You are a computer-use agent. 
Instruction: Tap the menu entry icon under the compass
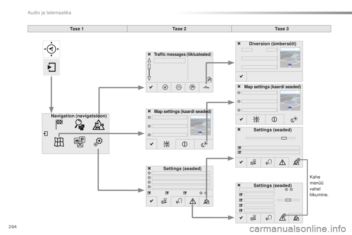[51, 67]
